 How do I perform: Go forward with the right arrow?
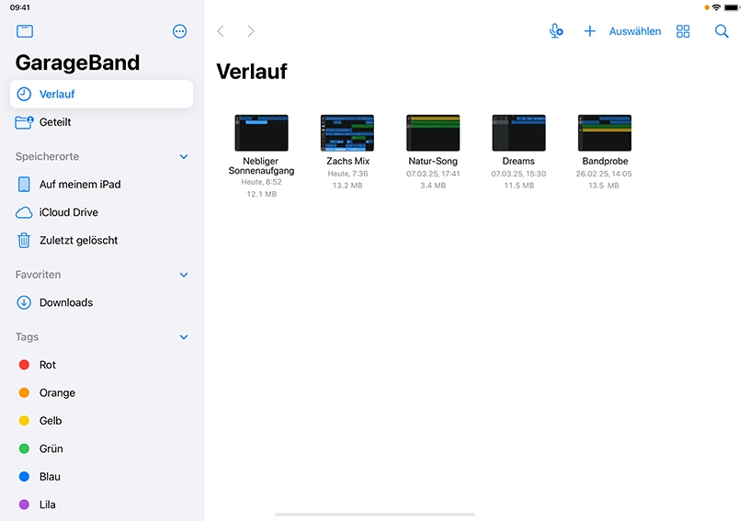point(251,31)
